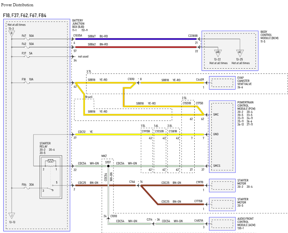The width and height of the screenshot is (288, 233).
Task: Select the Starter Motor 20-5 component box
Action: pyautogui.click(x=222, y=204)
